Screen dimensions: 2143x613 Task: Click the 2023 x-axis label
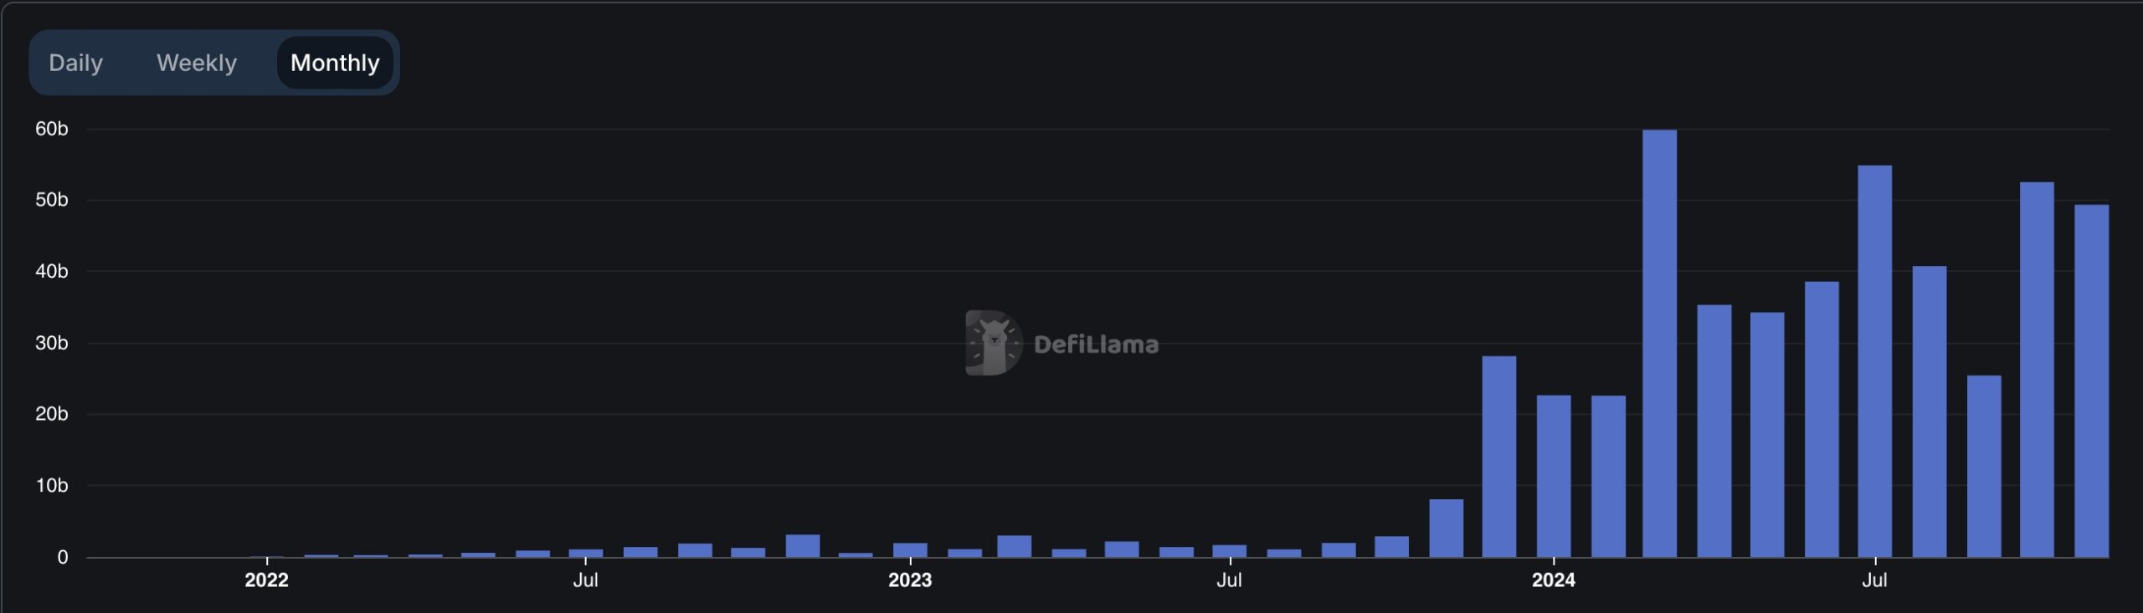[910, 580]
